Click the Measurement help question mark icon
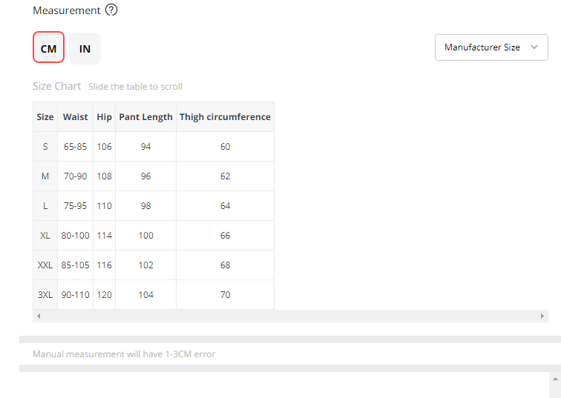The height and width of the screenshot is (398, 561). pyautogui.click(x=111, y=10)
